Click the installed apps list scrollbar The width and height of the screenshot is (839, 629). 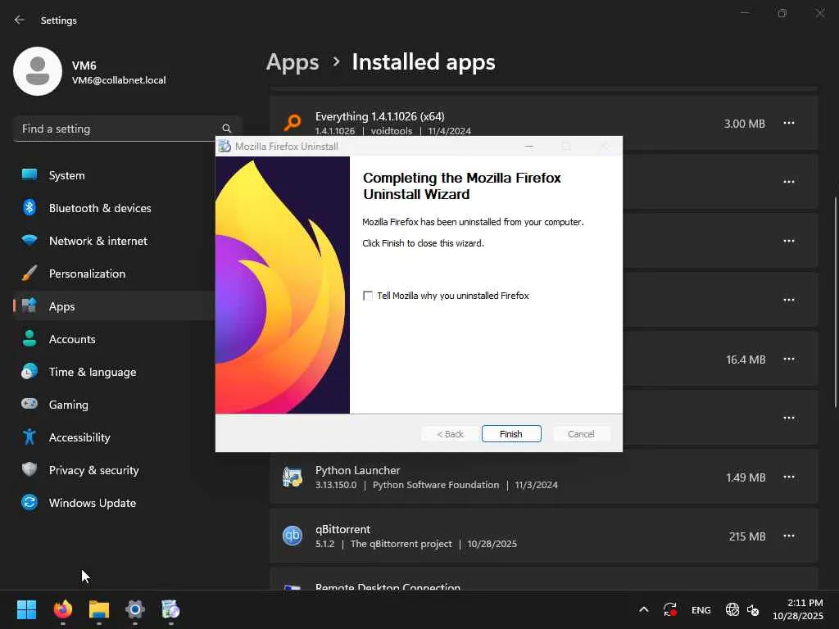tap(835, 302)
